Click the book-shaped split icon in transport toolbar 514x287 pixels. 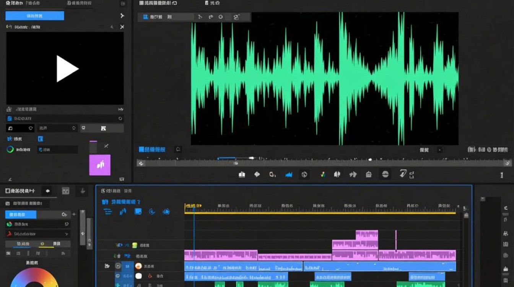[x=242, y=174]
